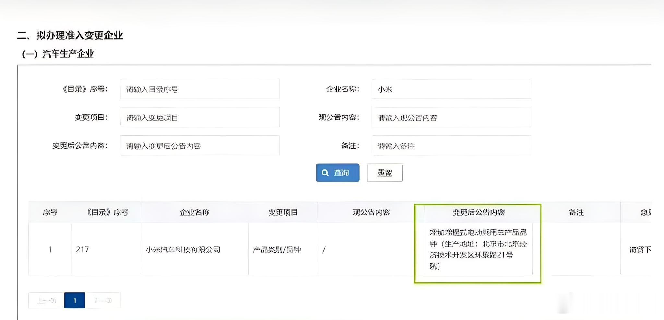Click the 备注 input field
Image resolution: width=664 pixels, height=320 pixels.
pos(451,146)
